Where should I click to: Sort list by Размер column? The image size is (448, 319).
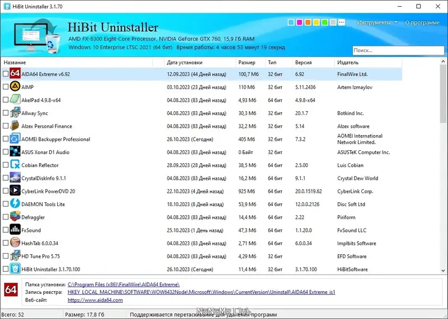pos(250,63)
